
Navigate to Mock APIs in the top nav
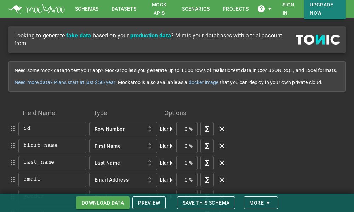159,9
